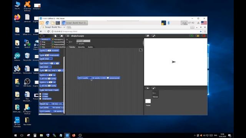Launch the Chromium browser from the Pi panel
Screen dimensions: 246x138
pos(47,23)
